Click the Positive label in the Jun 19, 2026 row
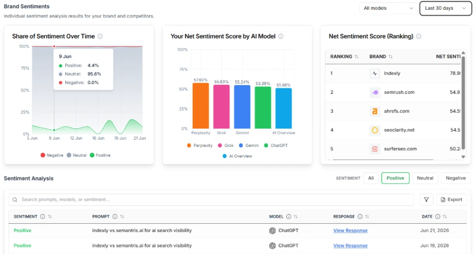 coord(22,246)
